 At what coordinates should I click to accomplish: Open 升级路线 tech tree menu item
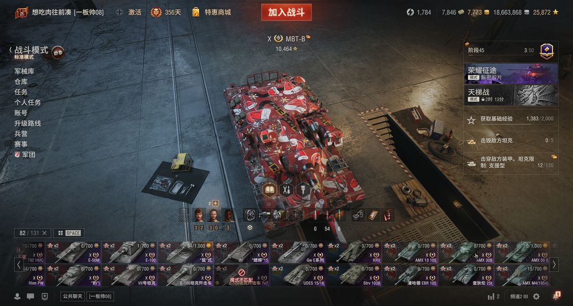point(28,123)
